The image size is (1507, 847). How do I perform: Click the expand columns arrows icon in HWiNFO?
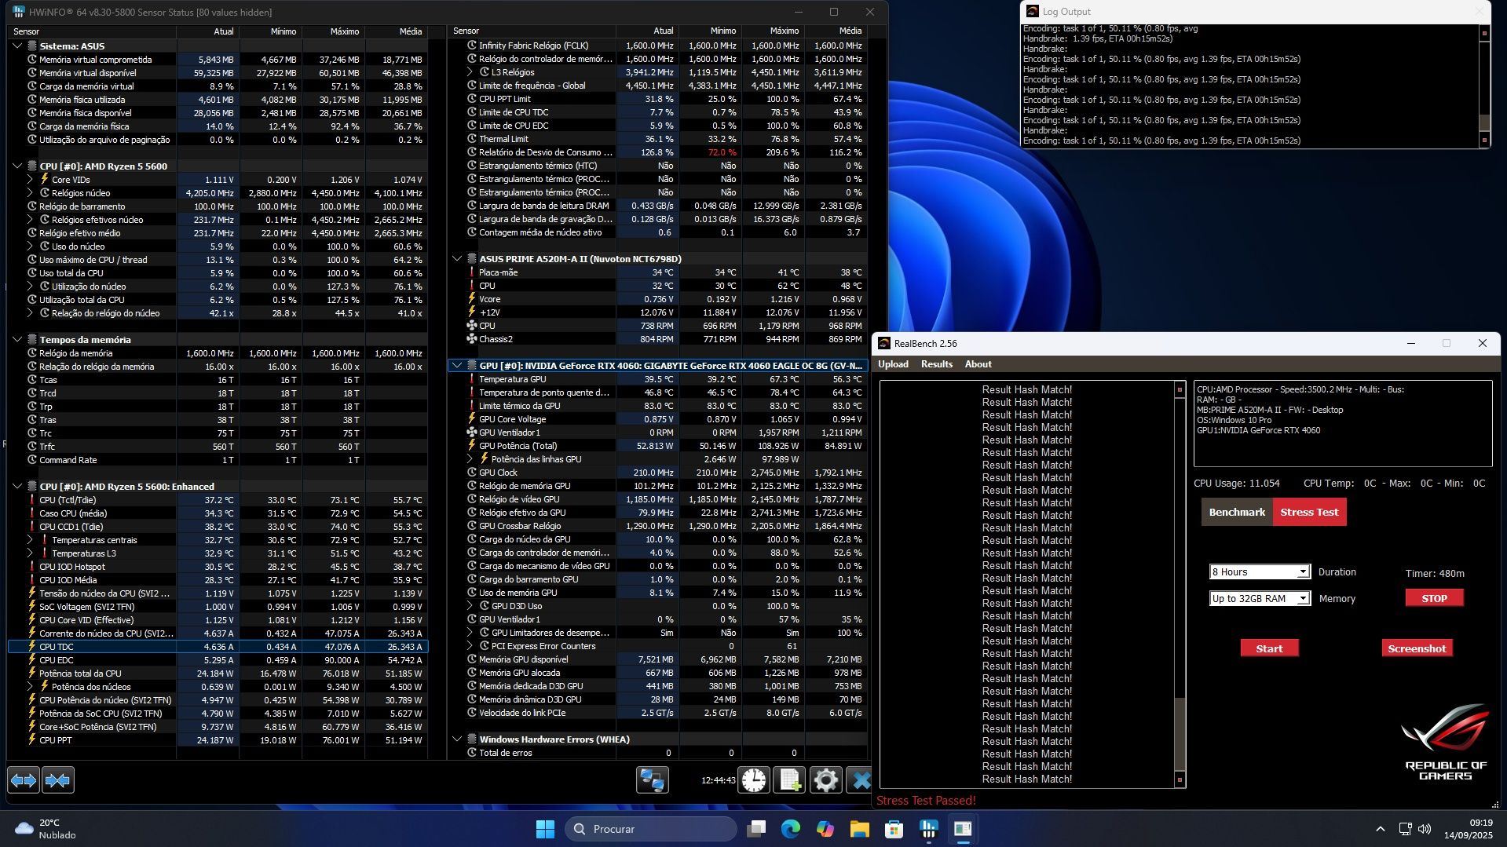click(24, 780)
